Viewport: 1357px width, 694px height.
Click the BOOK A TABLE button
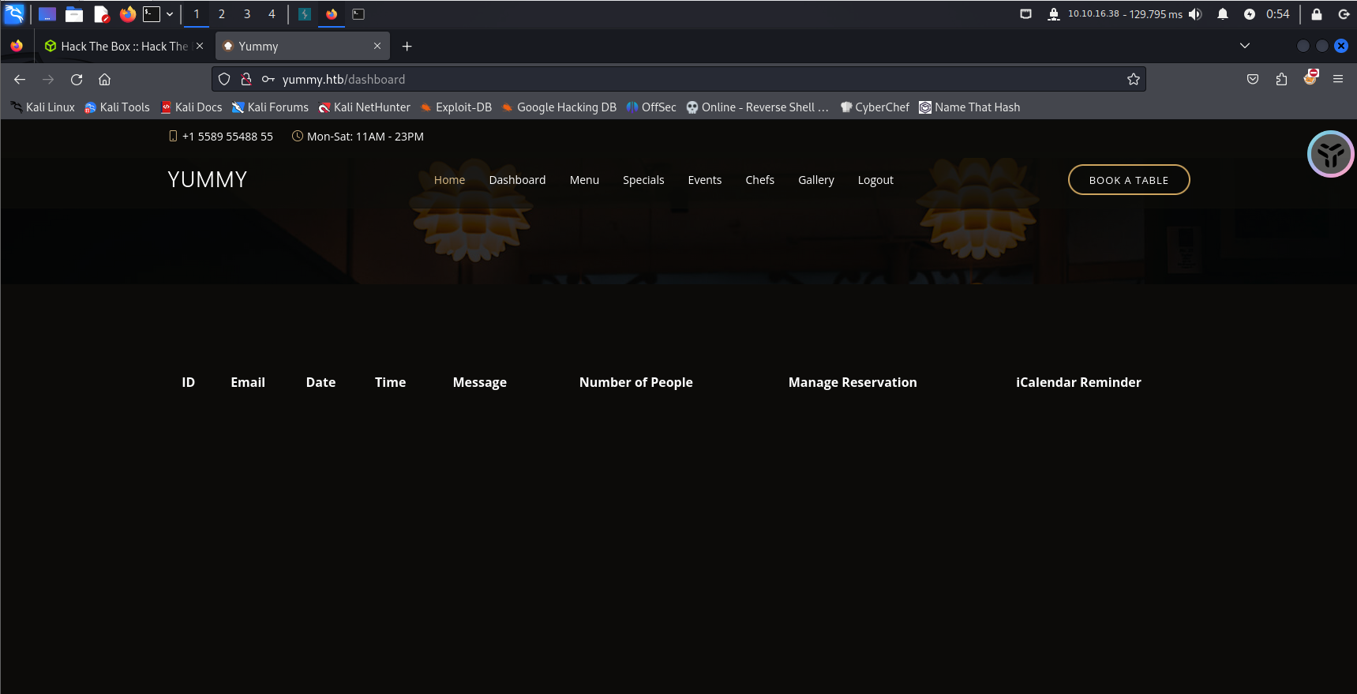pos(1128,180)
